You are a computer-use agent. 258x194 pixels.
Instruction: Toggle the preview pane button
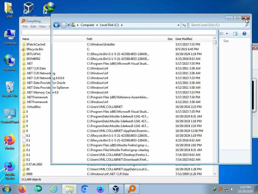[x=235, y=34]
